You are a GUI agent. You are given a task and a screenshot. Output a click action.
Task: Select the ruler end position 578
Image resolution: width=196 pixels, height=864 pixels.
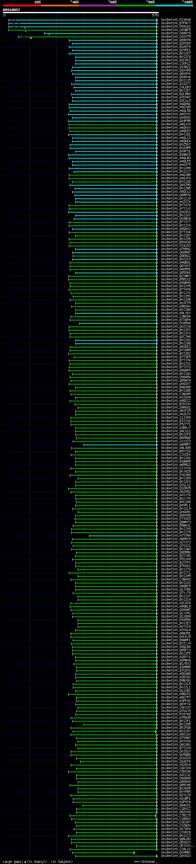click(x=155, y=15)
